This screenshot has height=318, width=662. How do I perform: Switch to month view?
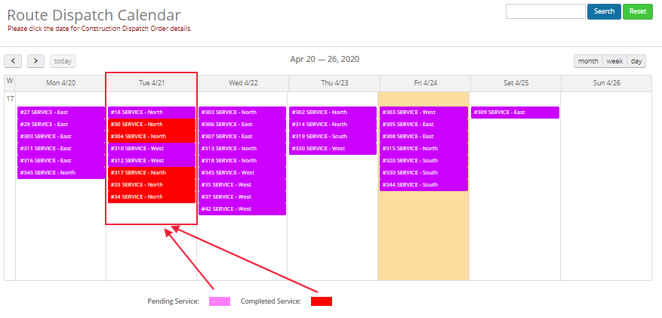coord(588,61)
